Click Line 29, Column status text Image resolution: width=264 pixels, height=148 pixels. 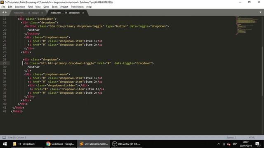coord(17,137)
